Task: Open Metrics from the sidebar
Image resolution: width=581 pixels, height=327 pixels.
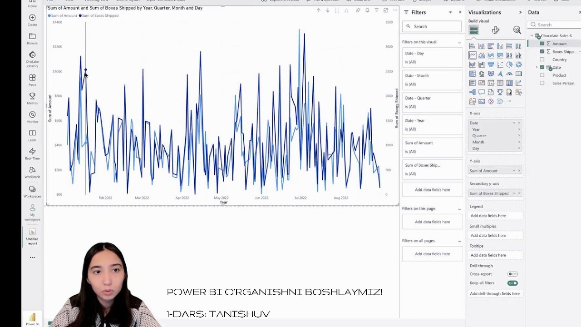Action: tap(32, 99)
